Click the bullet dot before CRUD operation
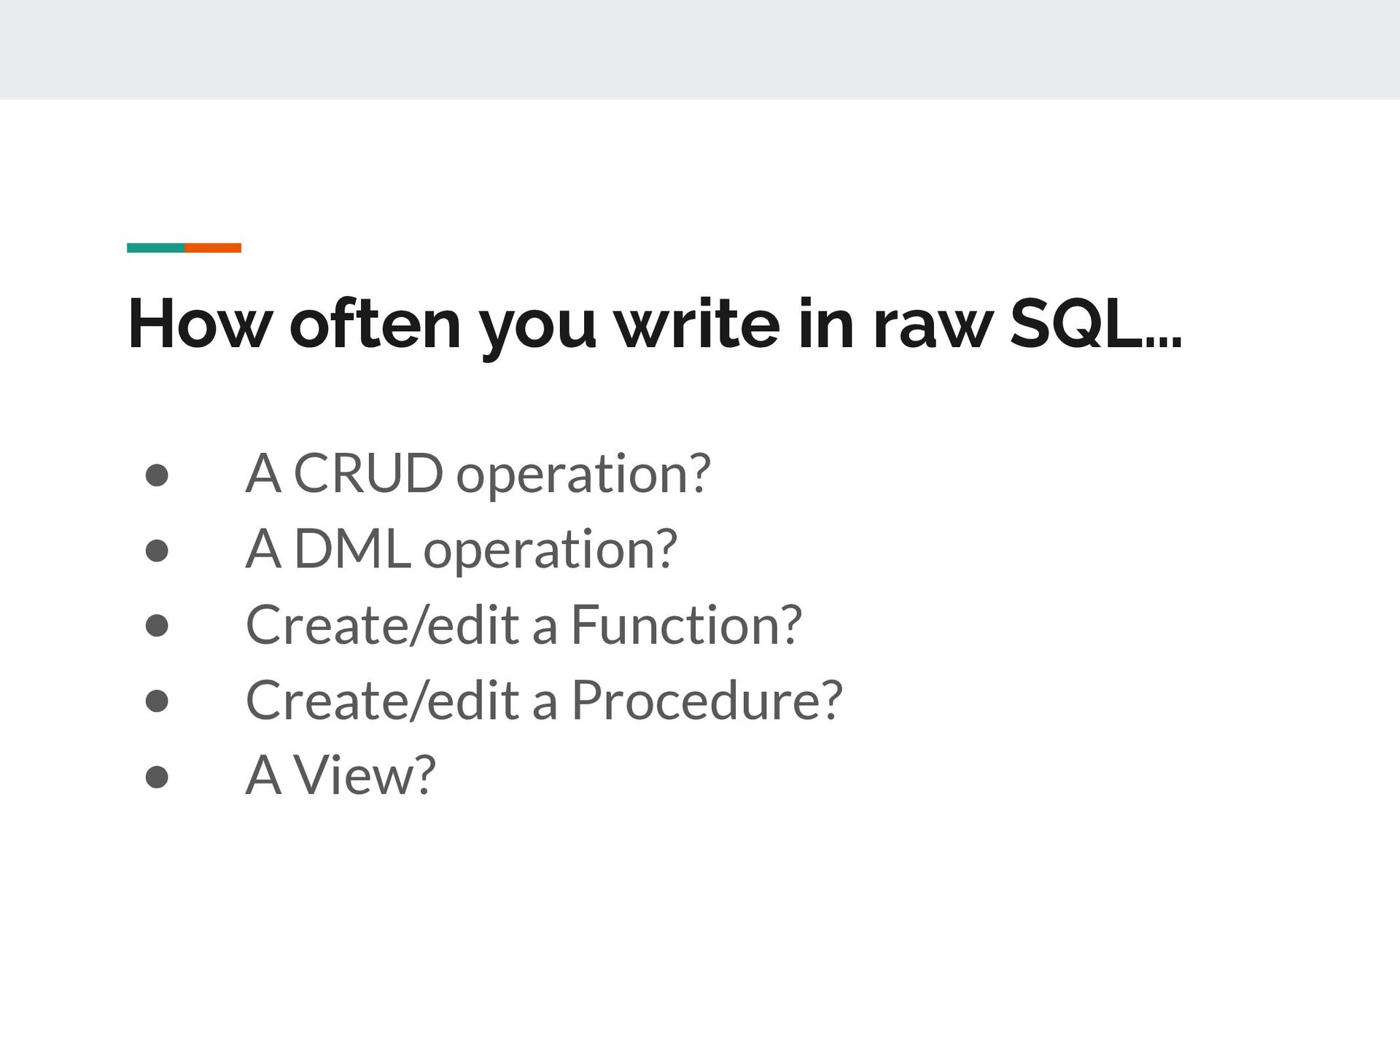This screenshot has width=1400, height=1050. pyautogui.click(x=157, y=475)
